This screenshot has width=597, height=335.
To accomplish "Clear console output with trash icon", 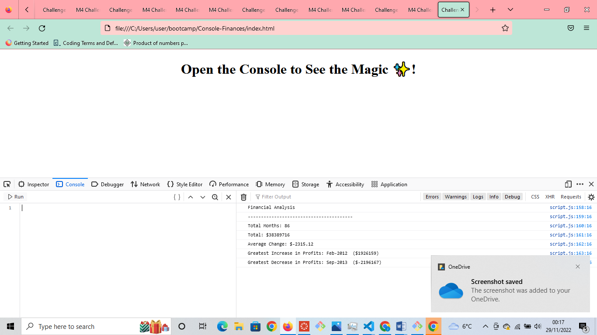I will (x=244, y=197).
